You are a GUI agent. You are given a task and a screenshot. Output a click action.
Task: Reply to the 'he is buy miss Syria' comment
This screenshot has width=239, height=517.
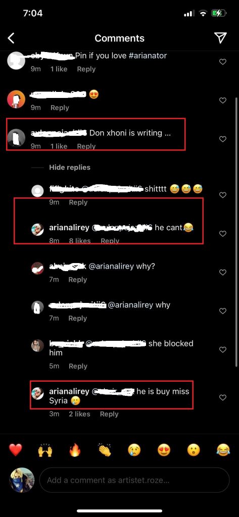tap(109, 414)
